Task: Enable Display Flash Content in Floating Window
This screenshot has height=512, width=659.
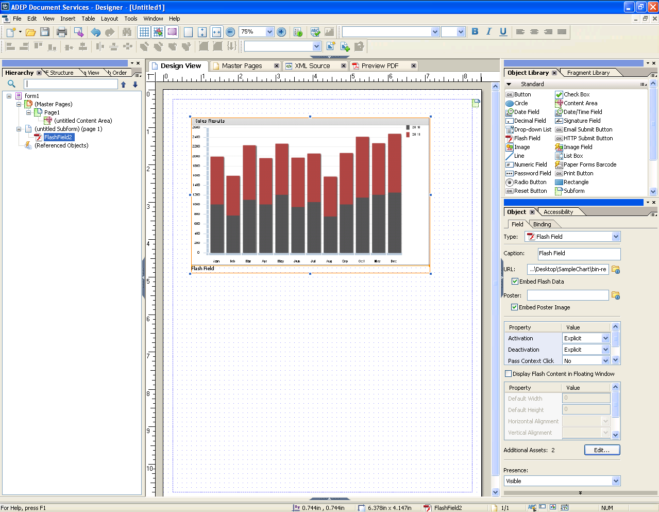Action: point(509,374)
